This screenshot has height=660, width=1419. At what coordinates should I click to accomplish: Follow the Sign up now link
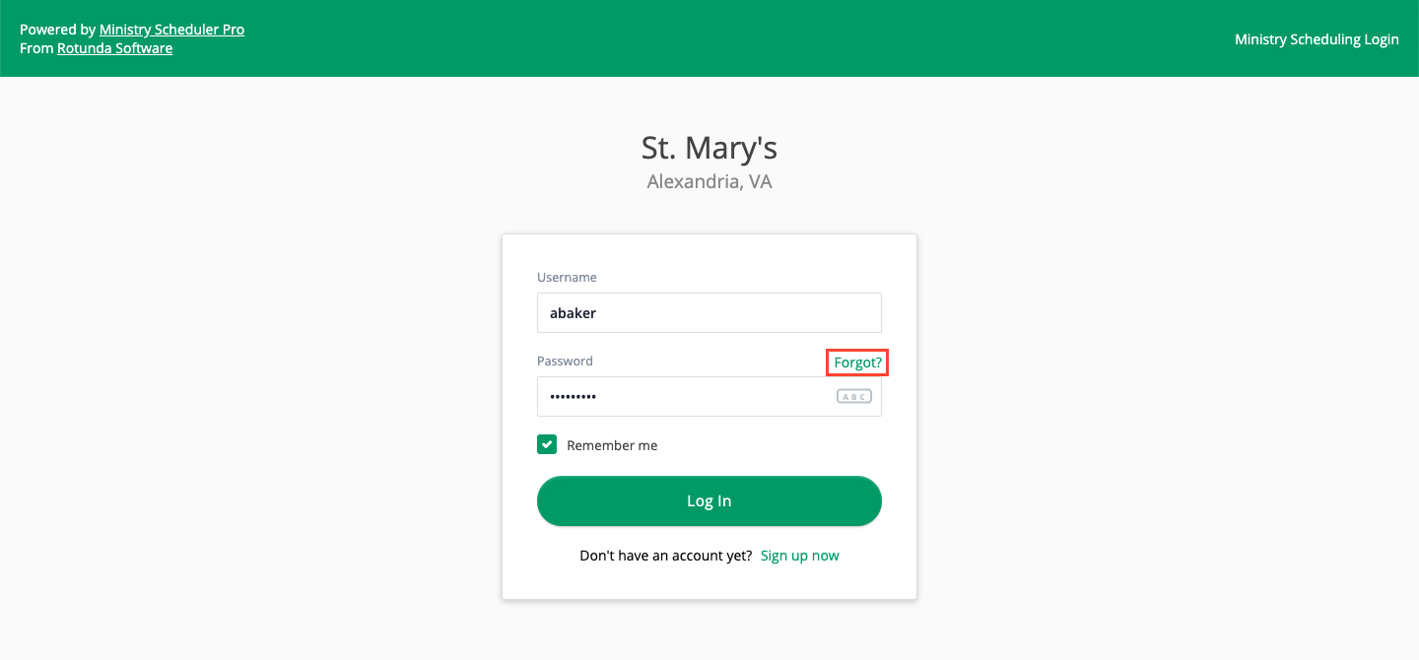(800, 556)
